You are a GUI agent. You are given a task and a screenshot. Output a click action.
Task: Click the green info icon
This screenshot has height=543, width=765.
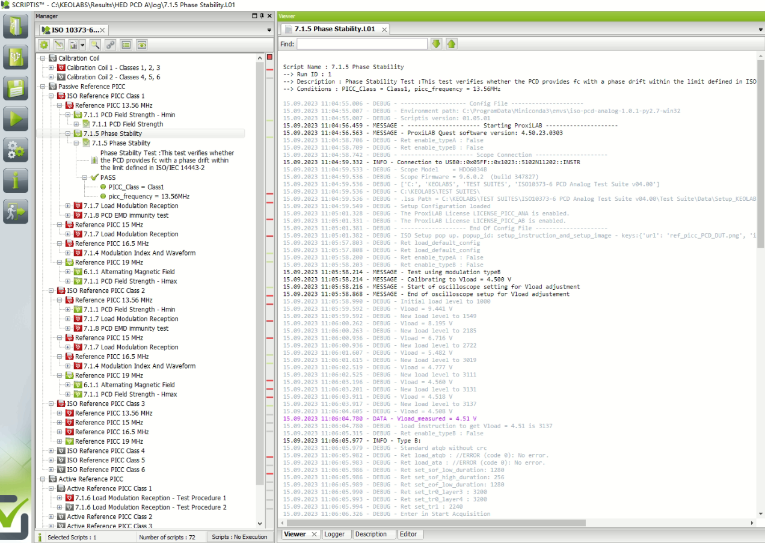pos(16,180)
